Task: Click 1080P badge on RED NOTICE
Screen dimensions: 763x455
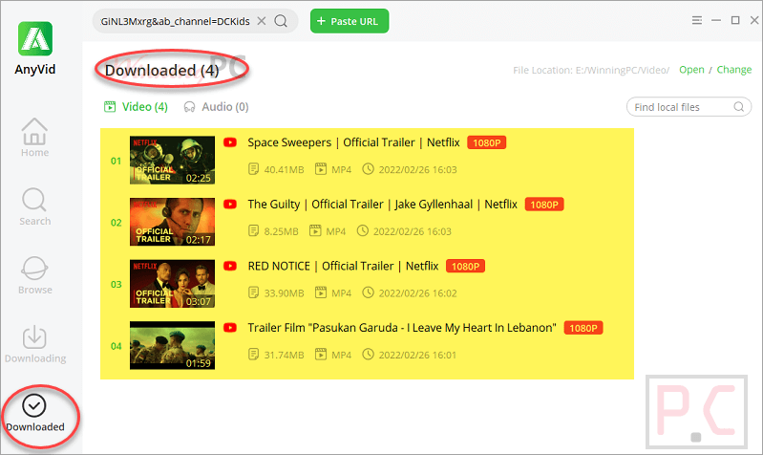Action: click(465, 267)
